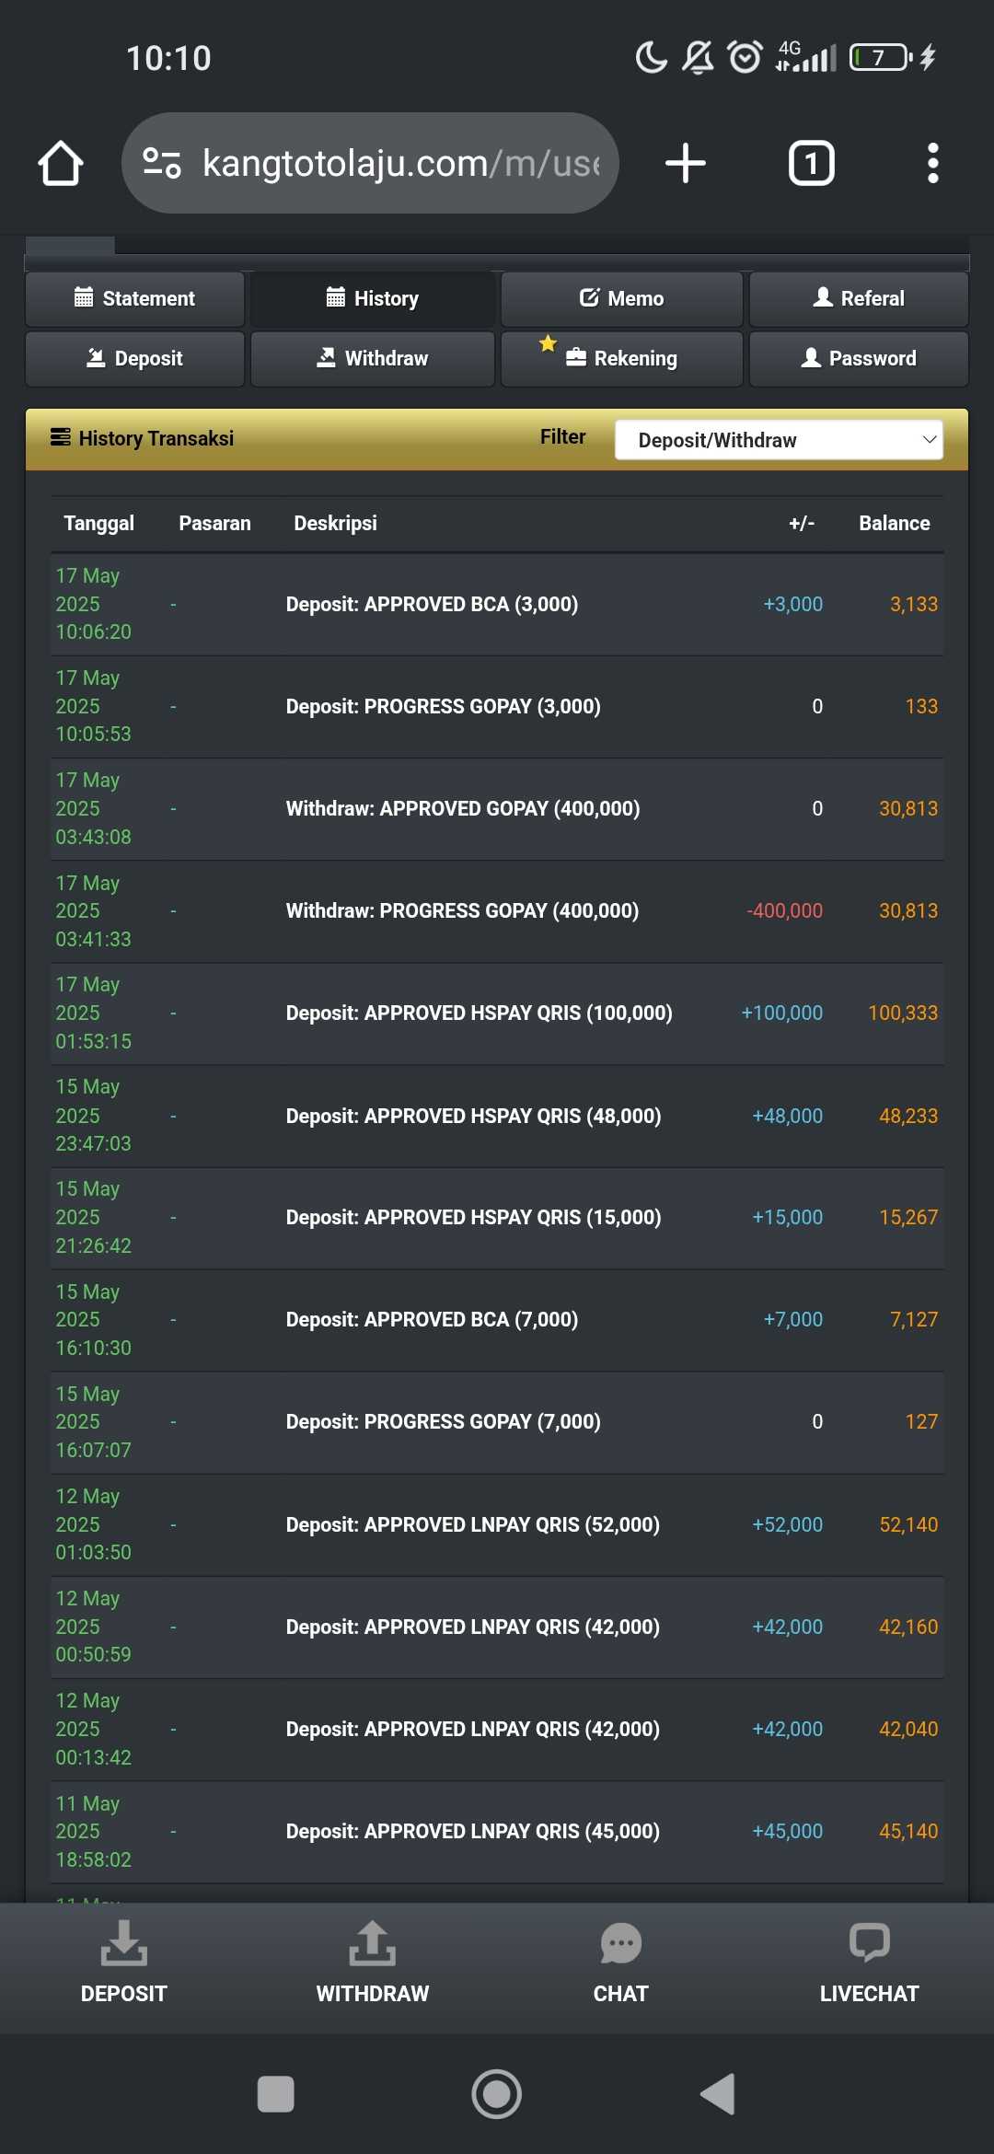Image resolution: width=994 pixels, height=2154 pixels.
Task: Tap the Withdraw button in top menu
Action: tap(372, 358)
